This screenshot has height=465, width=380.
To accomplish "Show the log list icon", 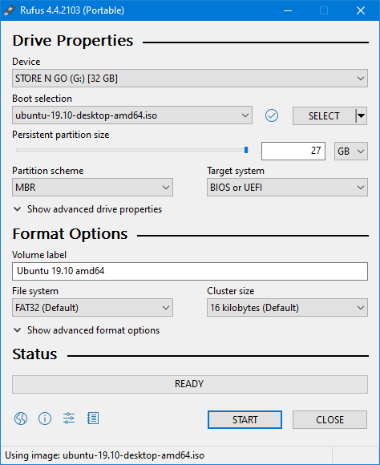I will 93,418.
